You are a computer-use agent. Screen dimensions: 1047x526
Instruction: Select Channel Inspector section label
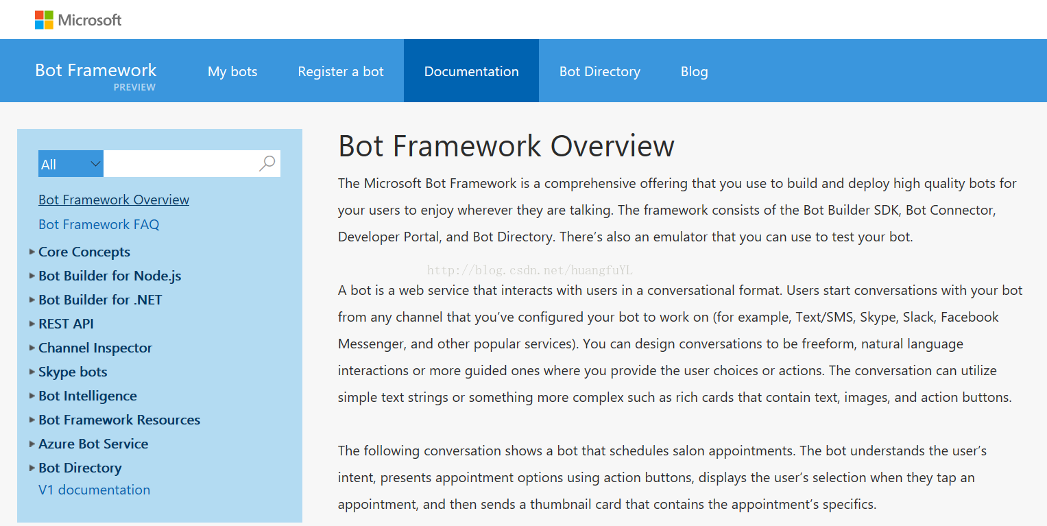[95, 348]
